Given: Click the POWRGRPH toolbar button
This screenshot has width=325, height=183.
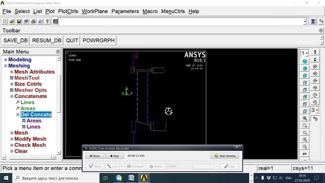Looking at the screenshot, I should click(x=99, y=41).
